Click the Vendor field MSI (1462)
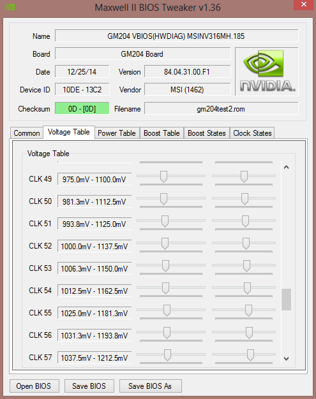 [x=187, y=90]
